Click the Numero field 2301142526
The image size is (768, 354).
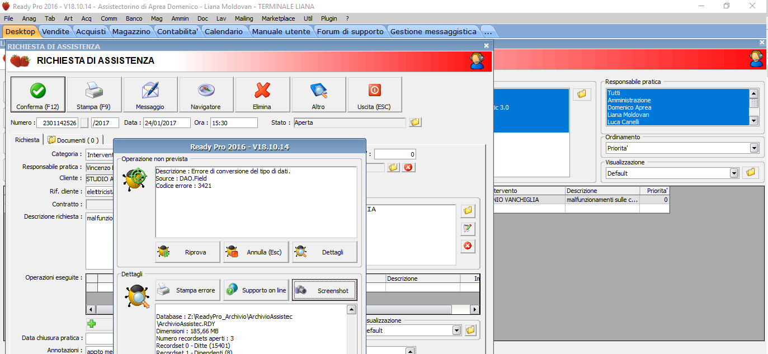click(58, 123)
